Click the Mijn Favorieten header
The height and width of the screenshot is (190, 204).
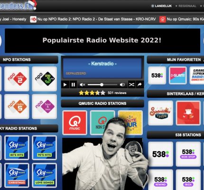(176, 60)
